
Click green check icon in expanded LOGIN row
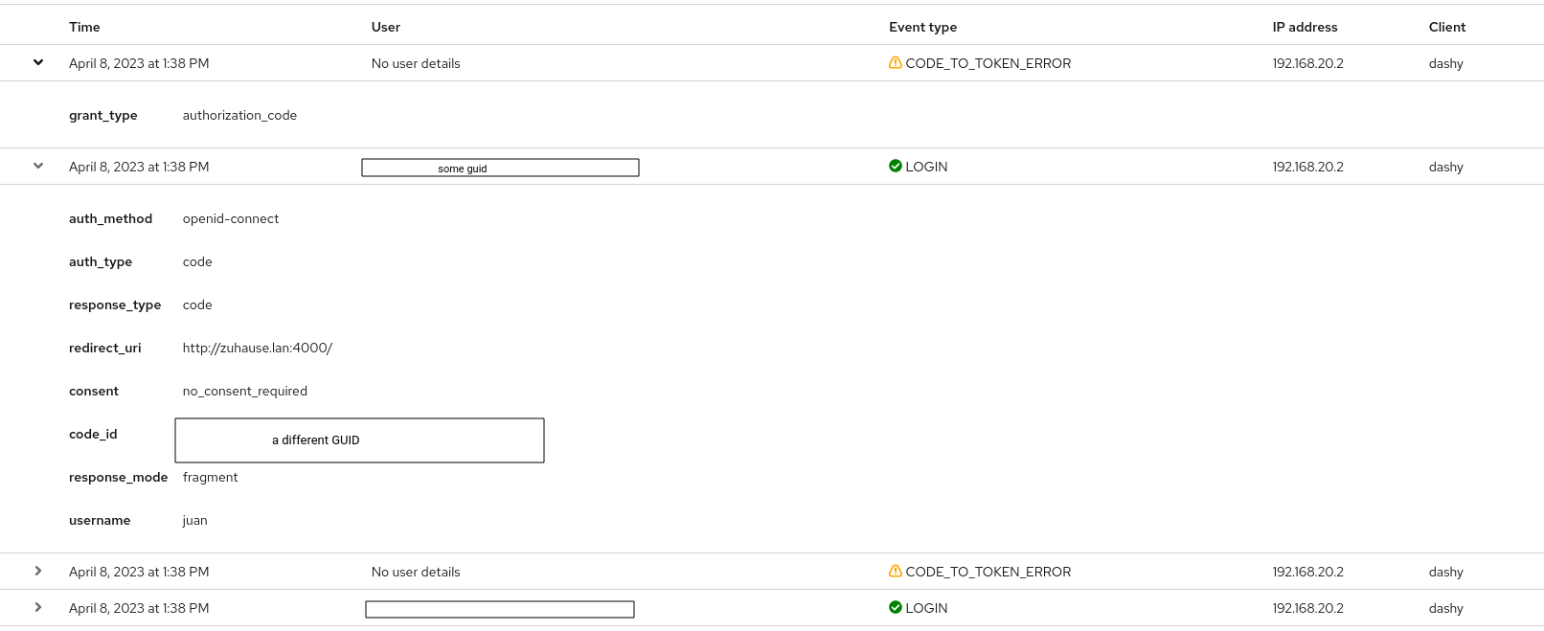896,167
